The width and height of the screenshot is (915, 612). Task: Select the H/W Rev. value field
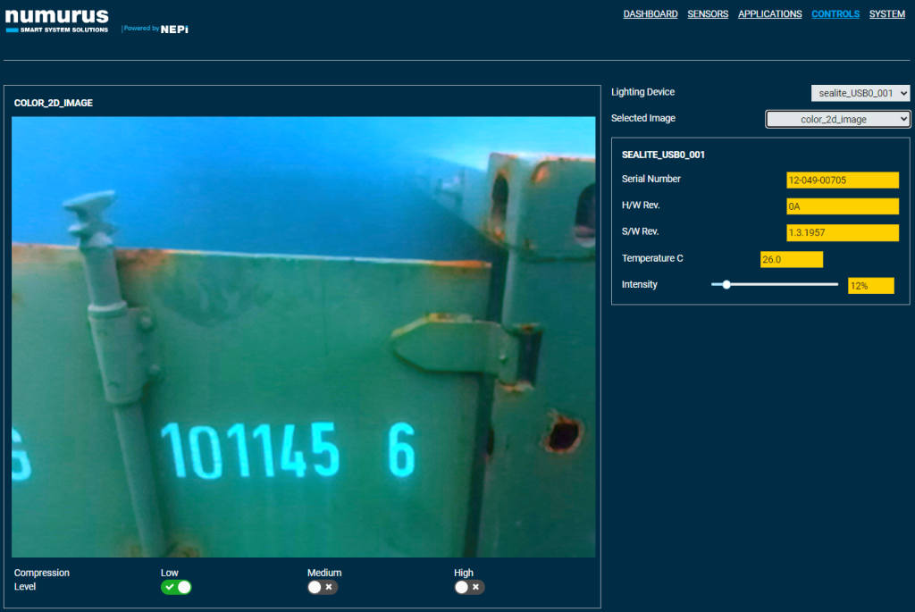pos(842,206)
